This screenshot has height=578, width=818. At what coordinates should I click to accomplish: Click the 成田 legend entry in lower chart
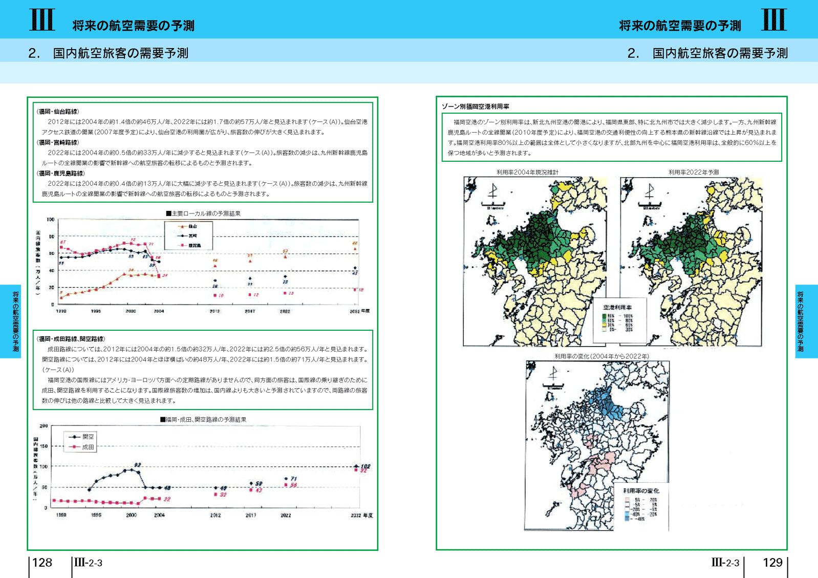click(x=81, y=447)
